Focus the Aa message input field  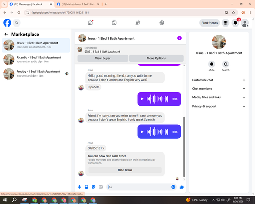tap(139, 187)
